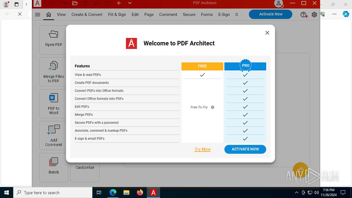
Task: Click the PDF Architect logo in title bar
Action: [37, 3]
